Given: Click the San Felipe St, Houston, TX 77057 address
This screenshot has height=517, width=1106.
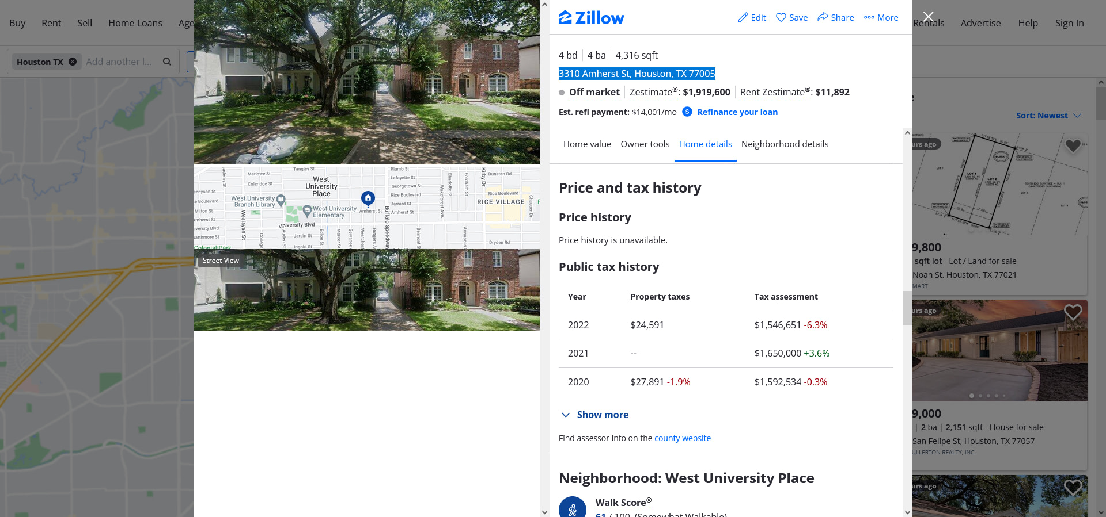Looking at the screenshot, I should click(974, 441).
